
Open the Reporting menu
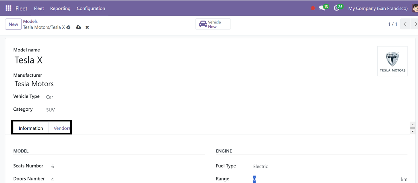[x=60, y=8]
